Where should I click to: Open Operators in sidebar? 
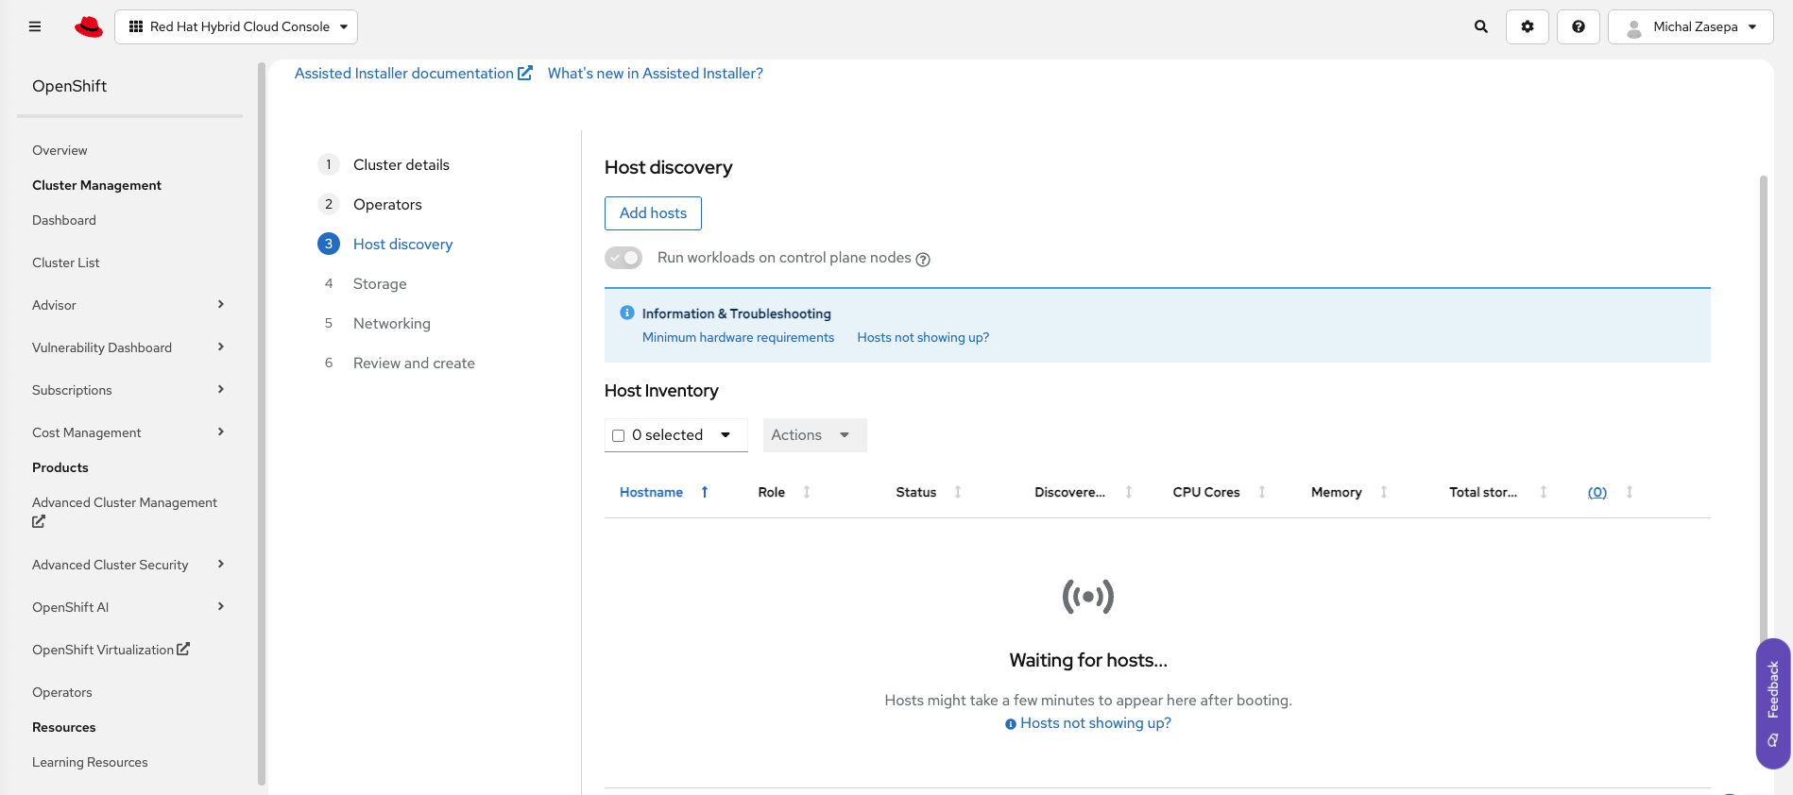click(62, 692)
